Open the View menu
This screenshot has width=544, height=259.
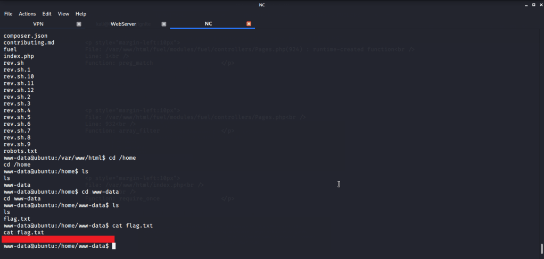(x=63, y=14)
